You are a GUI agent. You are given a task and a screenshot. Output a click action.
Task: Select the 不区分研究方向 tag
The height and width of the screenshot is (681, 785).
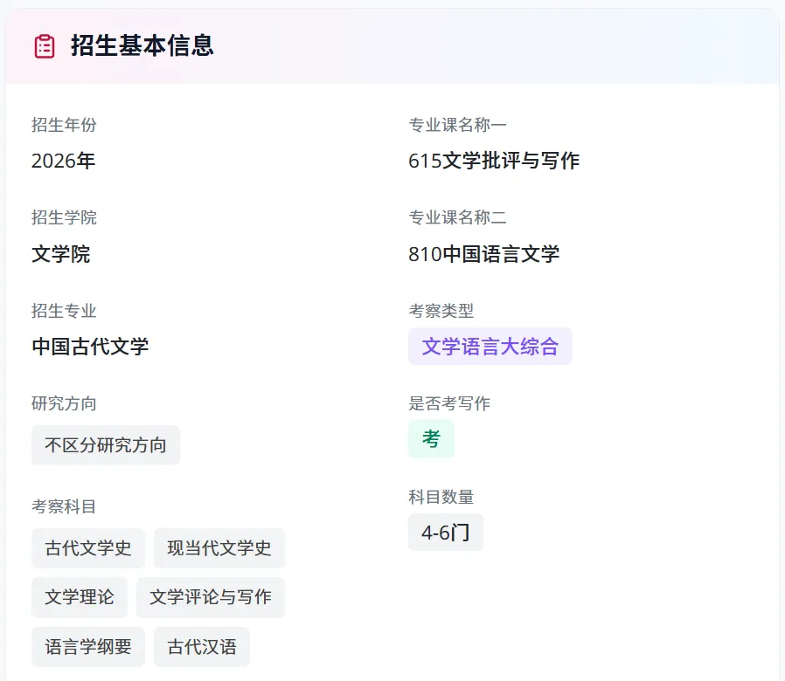[x=106, y=445]
